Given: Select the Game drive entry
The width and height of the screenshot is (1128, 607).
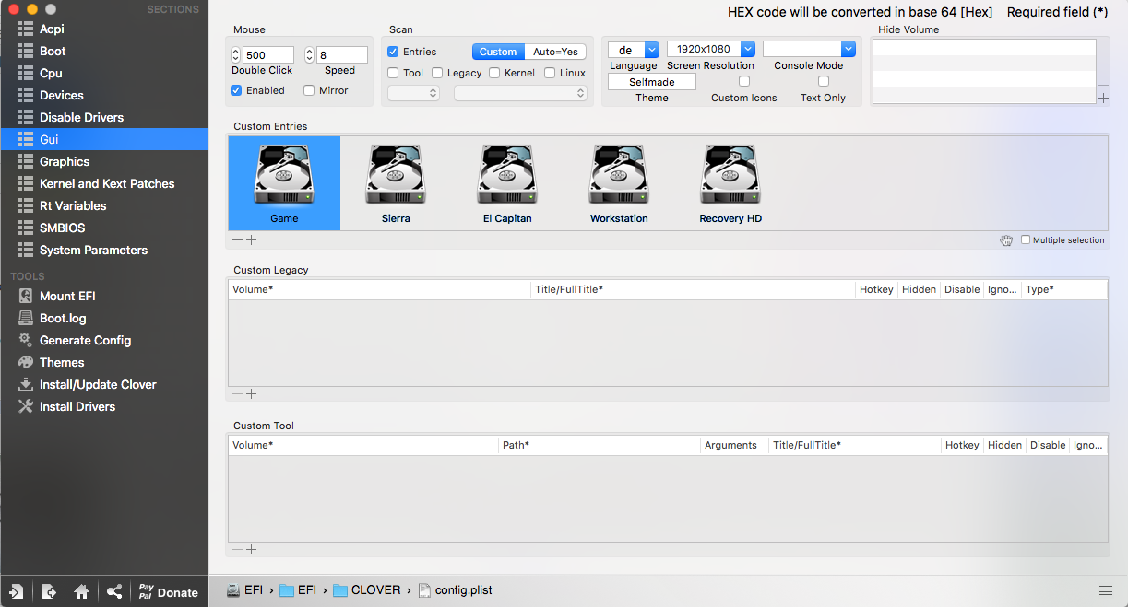Looking at the screenshot, I should click(x=284, y=183).
